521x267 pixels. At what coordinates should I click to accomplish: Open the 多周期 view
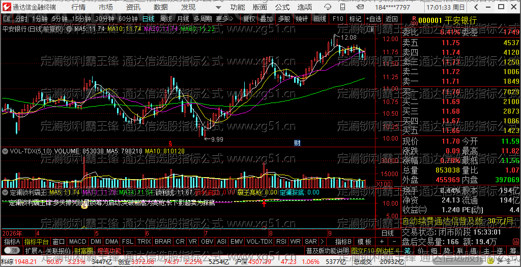[202, 19]
